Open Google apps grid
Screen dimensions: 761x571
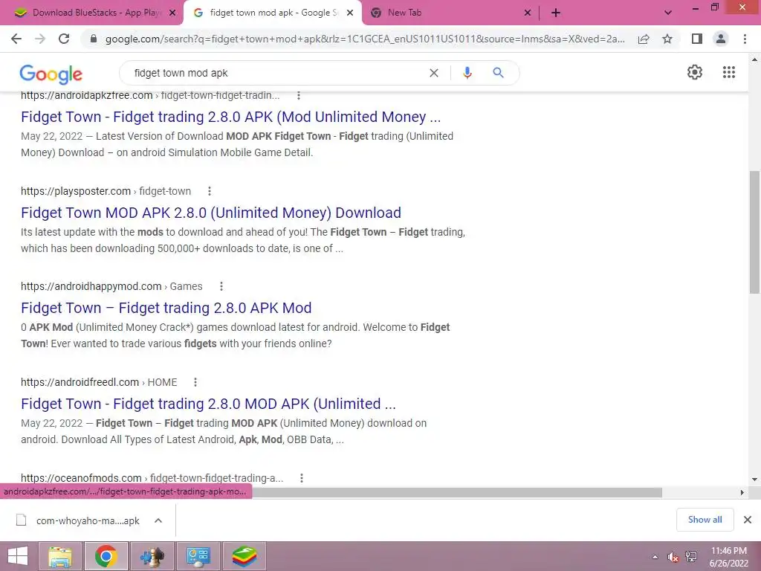729,72
